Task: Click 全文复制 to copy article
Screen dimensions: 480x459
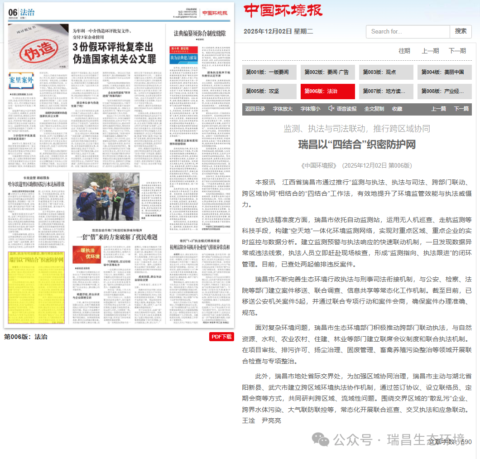Action: [374, 109]
